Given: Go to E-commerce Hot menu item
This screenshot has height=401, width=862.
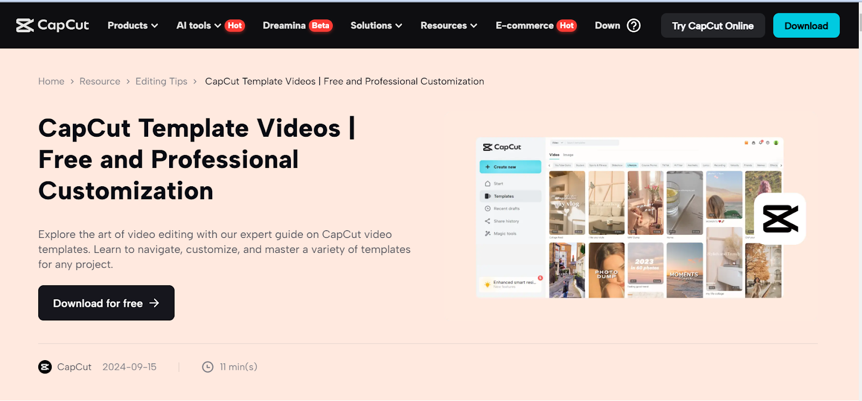Looking at the screenshot, I should pos(536,25).
